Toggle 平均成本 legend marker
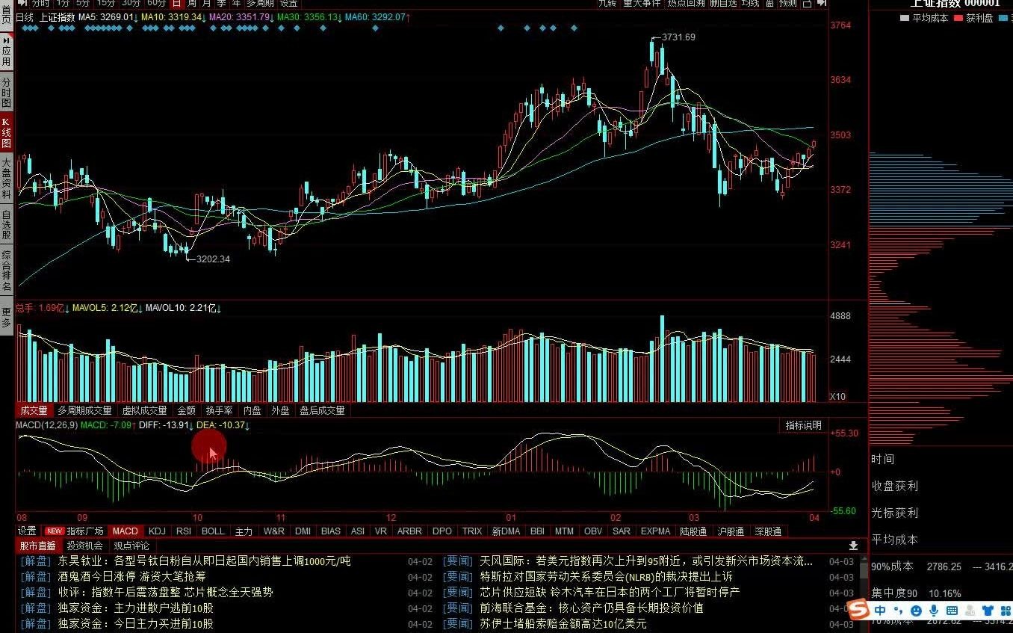The width and height of the screenshot is (1013, 633). pyautogui.click(x=905, y=18)
